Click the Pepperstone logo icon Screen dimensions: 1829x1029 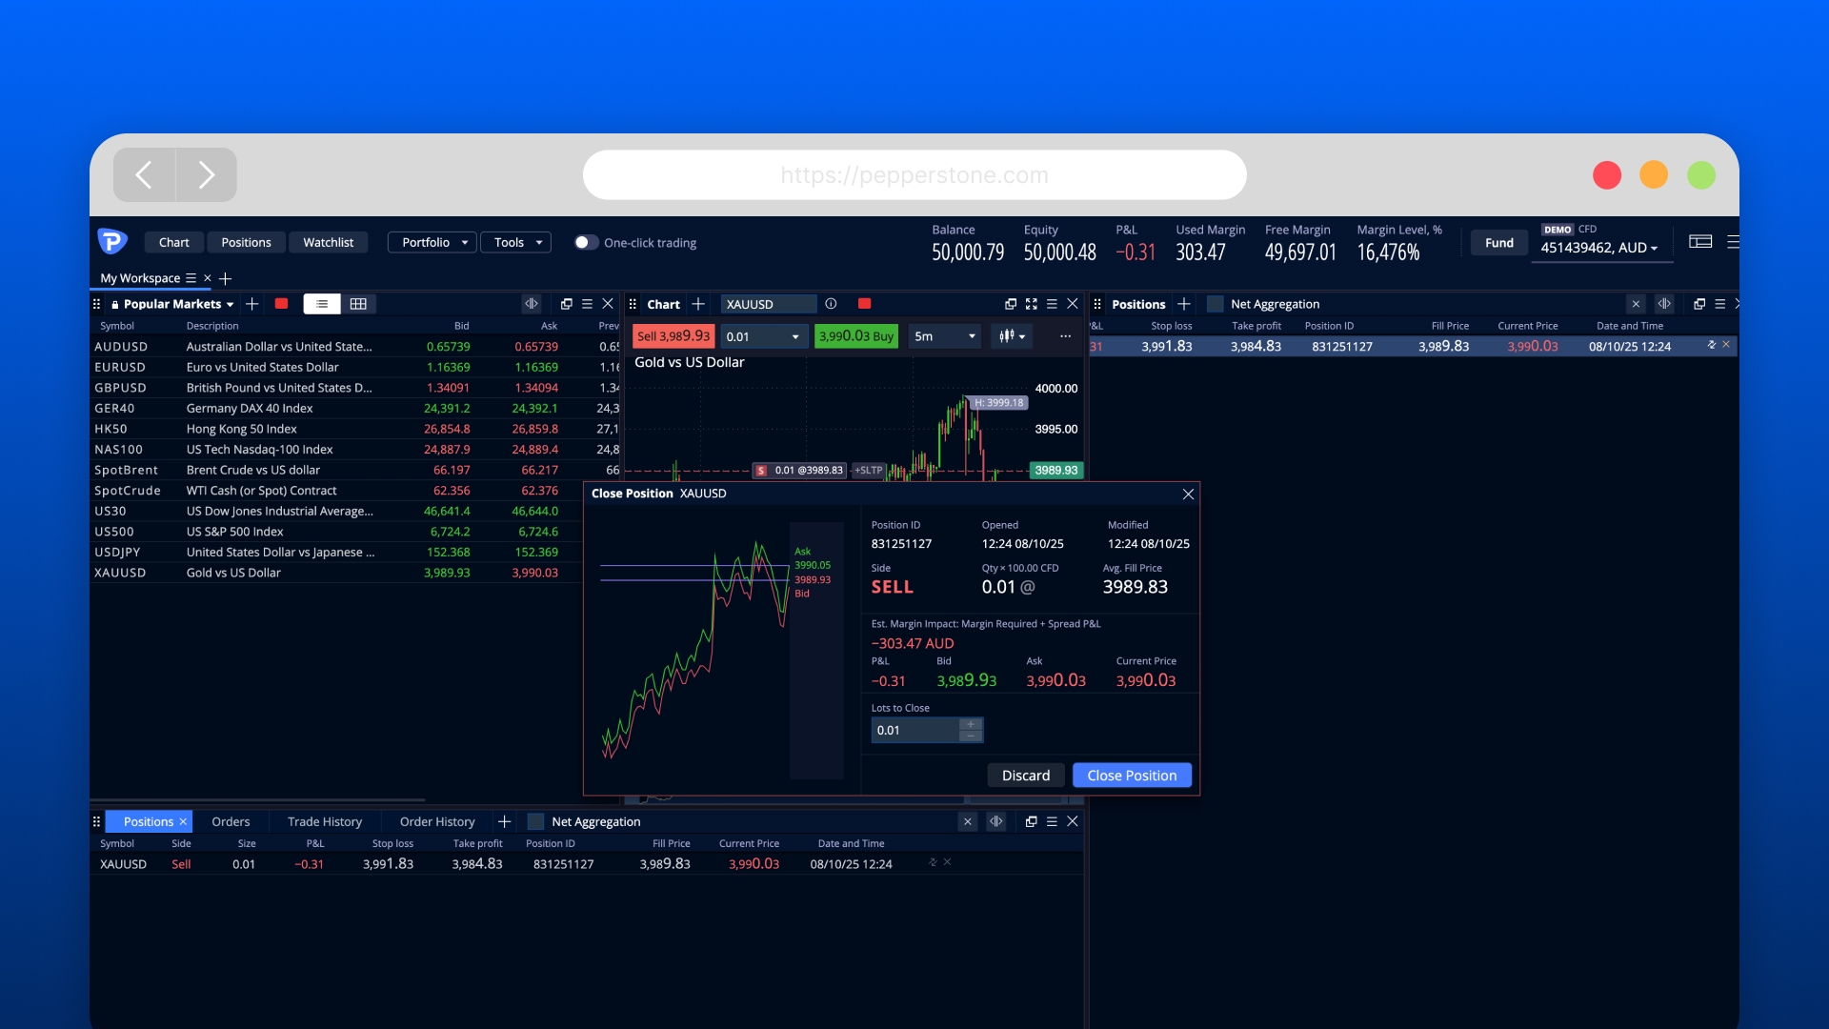coord(112,242)
